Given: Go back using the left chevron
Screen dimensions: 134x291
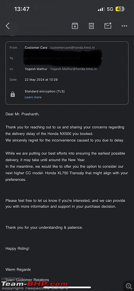Looking at the screenshot, I should [7, 26].
